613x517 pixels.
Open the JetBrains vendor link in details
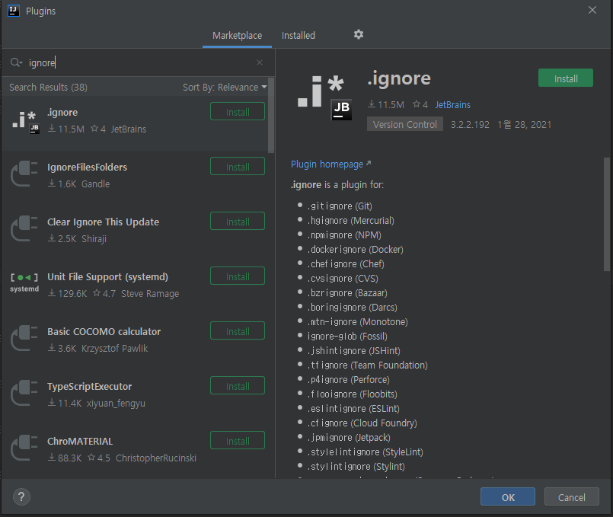click(x=453, y=105)
